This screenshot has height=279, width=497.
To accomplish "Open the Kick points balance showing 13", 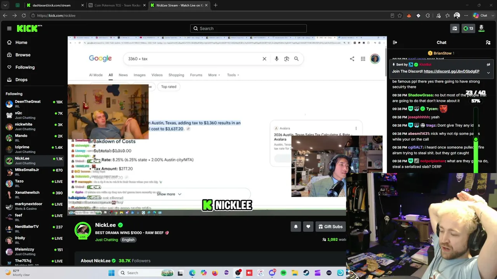I will [468, 28].
